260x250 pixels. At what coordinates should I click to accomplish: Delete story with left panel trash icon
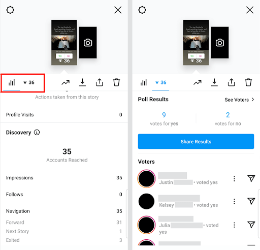pos(116,82)
